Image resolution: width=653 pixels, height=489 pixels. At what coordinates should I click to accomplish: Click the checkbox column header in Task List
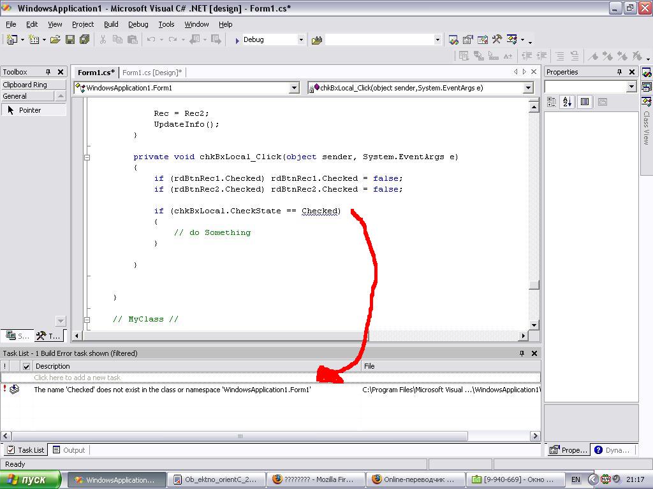coord(26,366)
